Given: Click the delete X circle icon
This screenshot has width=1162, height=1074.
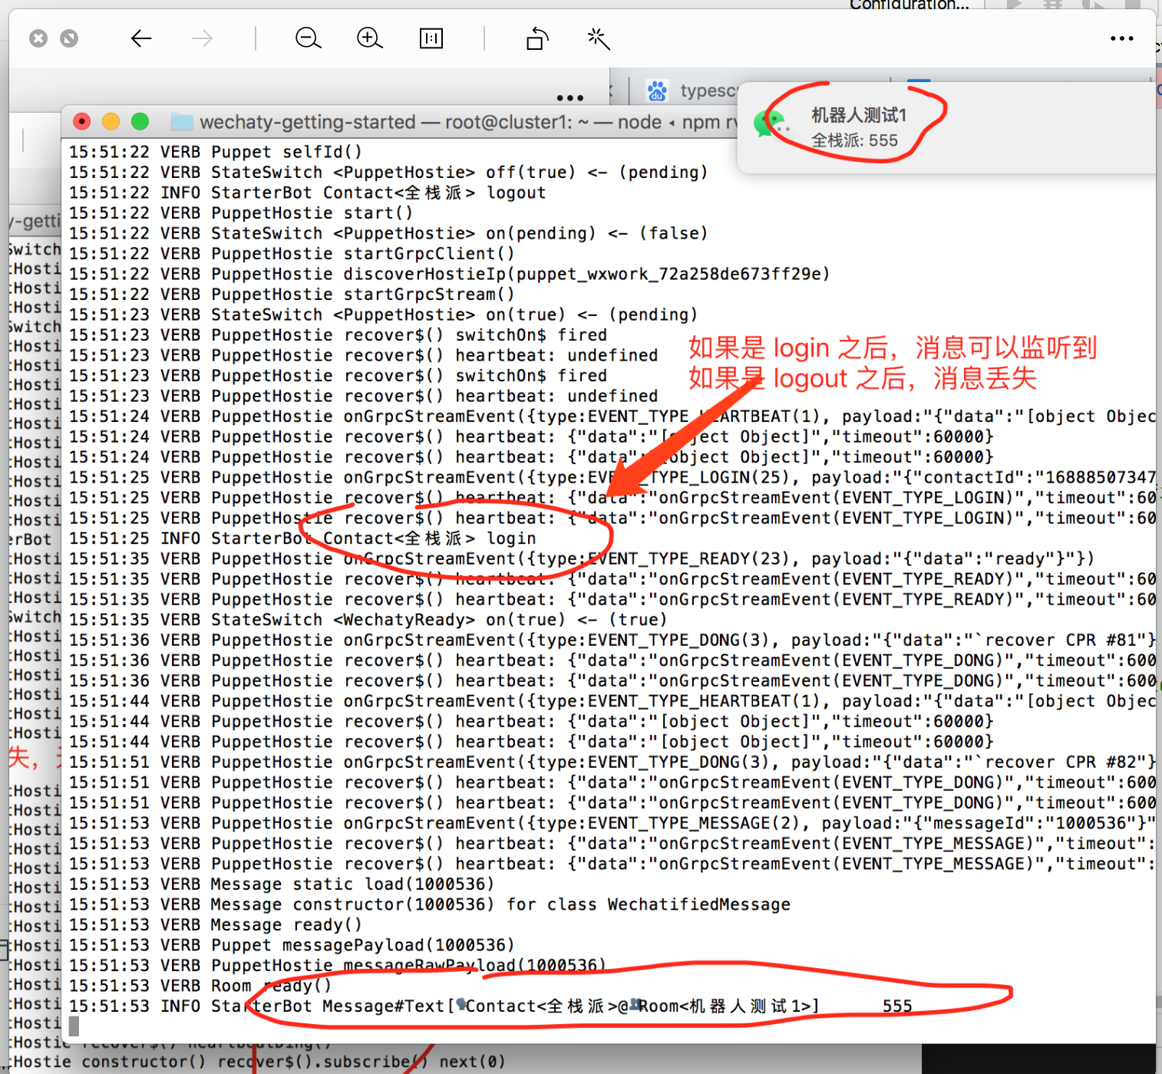Looking at the screenshot, I should point(38,38).
